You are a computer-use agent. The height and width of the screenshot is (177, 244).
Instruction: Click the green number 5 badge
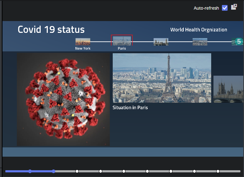238,42
